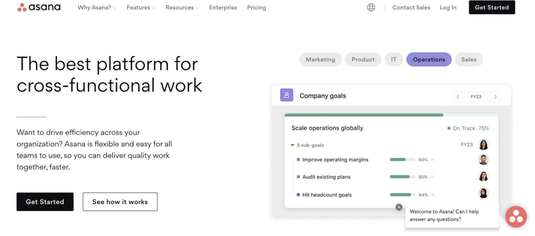Select the Marketing team tab
Screen dimensions: 535x236
click(320, 59)
